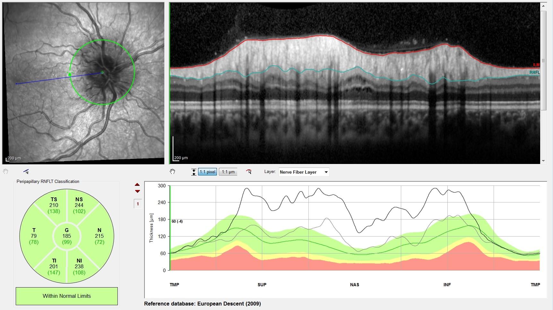This screenshot has height=310, width=553.
Task: Click the red segmentation pointer tool icon
Action: click(249, 172)
